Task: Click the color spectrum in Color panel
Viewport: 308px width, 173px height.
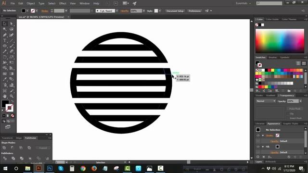Action: click(280, 41)
